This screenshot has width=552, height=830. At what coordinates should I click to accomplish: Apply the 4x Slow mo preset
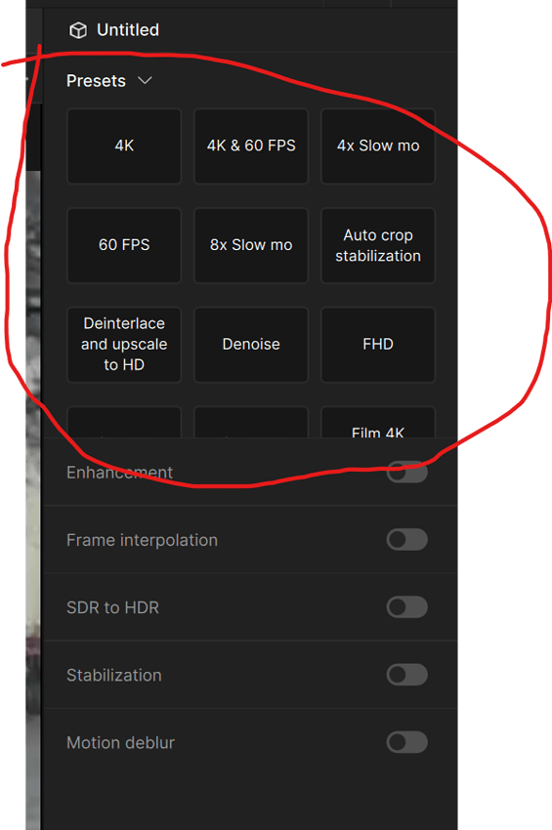click(x=378, y=146)
